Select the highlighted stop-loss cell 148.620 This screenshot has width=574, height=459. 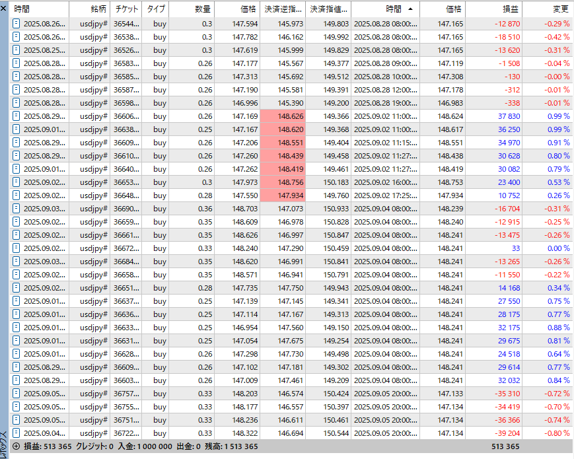pos(283,129)
